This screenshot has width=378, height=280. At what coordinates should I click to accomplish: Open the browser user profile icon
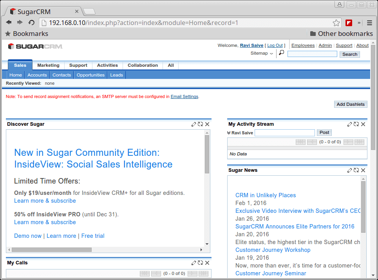(x=340, y=4)
